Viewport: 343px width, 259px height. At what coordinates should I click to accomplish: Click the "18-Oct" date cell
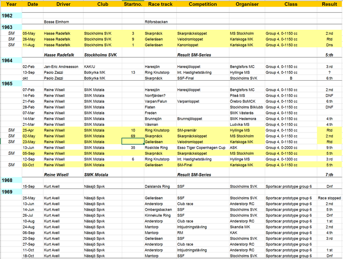[x=33, y=256]
